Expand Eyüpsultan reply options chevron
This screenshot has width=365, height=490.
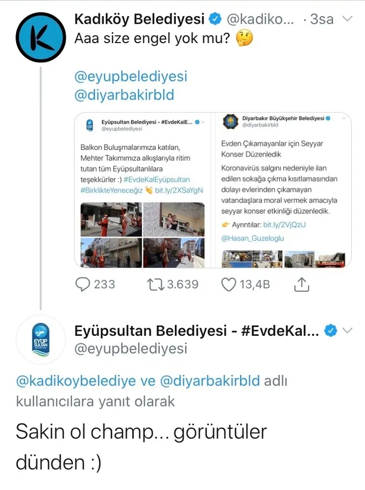[348, 331]
